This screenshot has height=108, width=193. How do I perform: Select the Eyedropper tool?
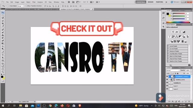pyautogui.click(x=3, y=26)
